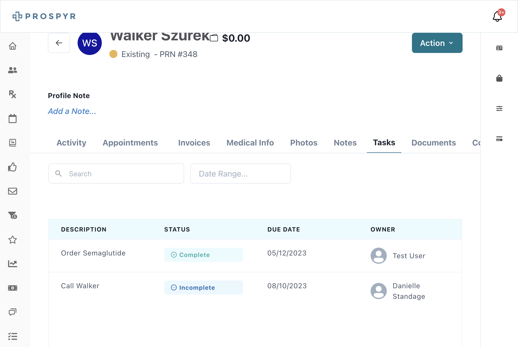The height and width of the screenshot is (347, 518).
Task: Click due date 05/12/2023
Action: tap(287, 253)
